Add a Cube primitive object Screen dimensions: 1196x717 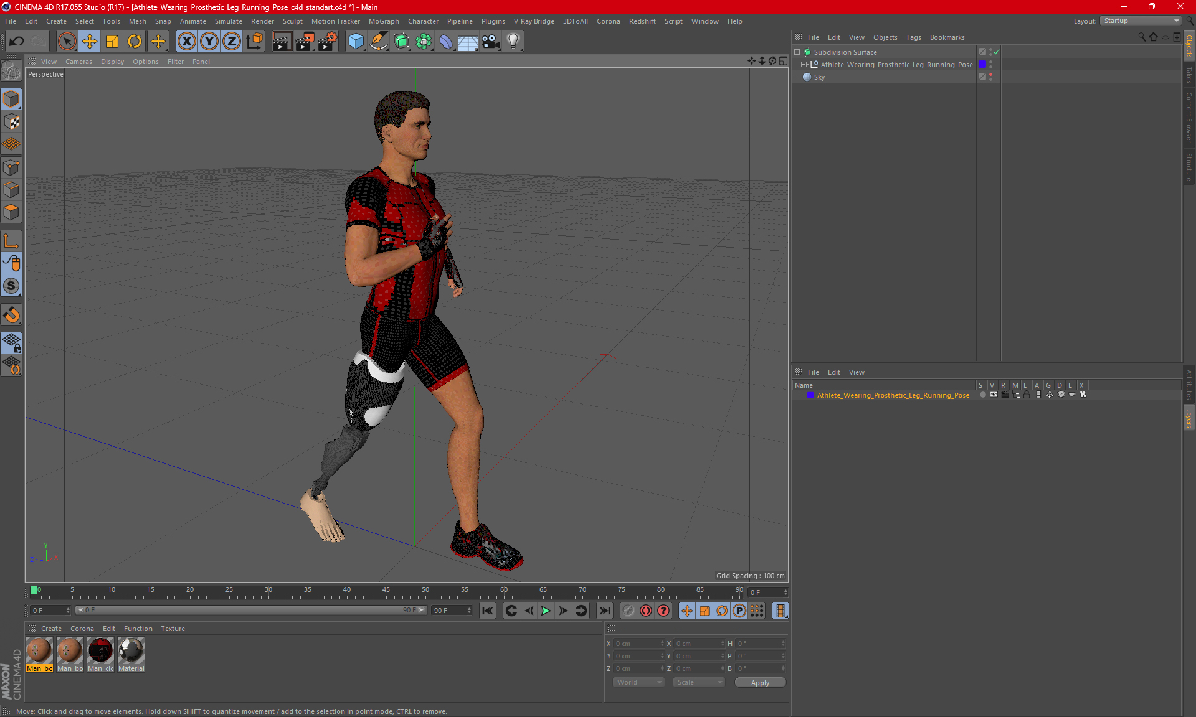point(356,41)
